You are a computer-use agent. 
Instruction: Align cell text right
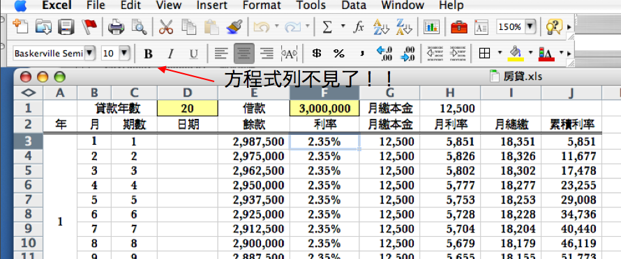(267, 53)
